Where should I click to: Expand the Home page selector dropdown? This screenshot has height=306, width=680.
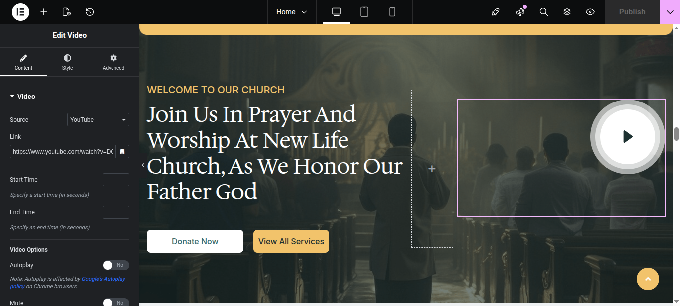(x=292, y=12)
